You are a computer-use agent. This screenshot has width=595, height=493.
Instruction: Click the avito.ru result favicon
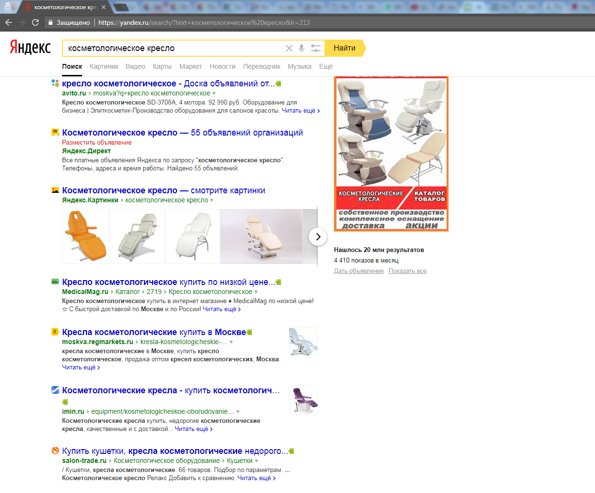click(x=55, y=83)
